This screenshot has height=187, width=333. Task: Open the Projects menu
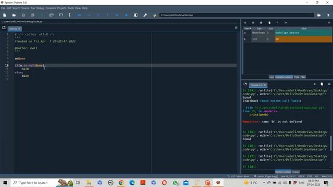(x=61, y=8)
